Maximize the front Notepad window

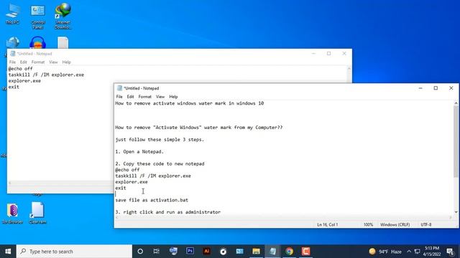(436, 88)
